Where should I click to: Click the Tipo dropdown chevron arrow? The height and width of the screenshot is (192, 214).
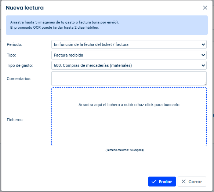coord(203,55)
